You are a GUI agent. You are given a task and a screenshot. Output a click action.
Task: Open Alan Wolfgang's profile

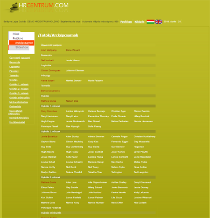(49, 50)
